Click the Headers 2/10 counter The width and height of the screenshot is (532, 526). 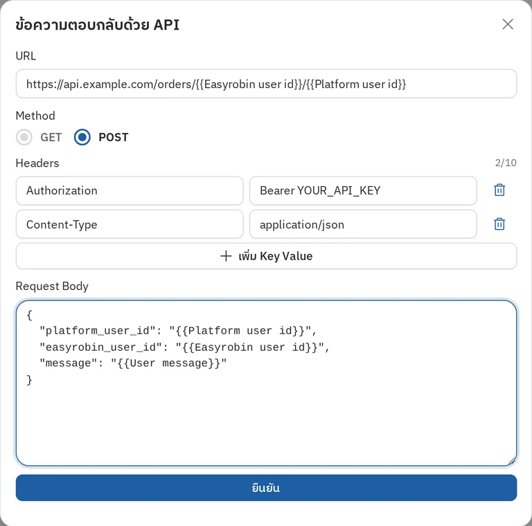click(506, 163)
